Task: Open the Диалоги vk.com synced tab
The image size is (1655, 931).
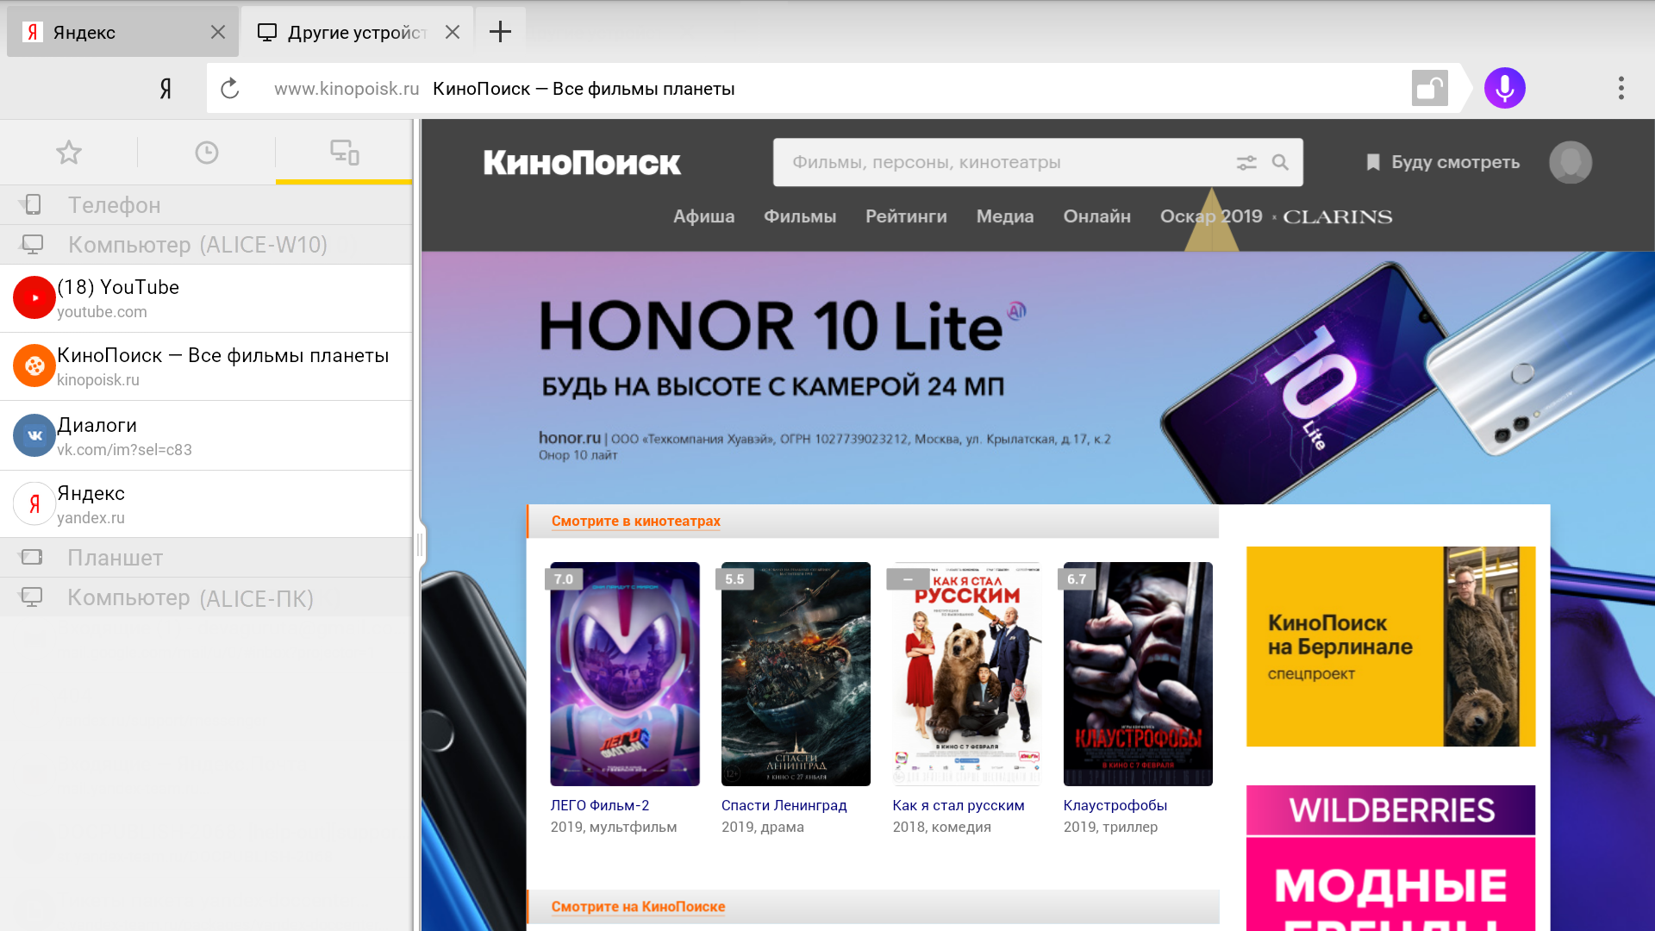Action: pyautogui.click(x=207, y=435)
